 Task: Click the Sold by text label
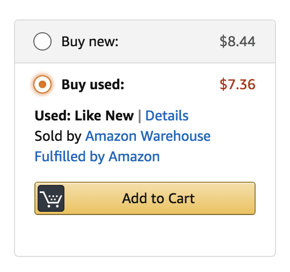(58, 136)
